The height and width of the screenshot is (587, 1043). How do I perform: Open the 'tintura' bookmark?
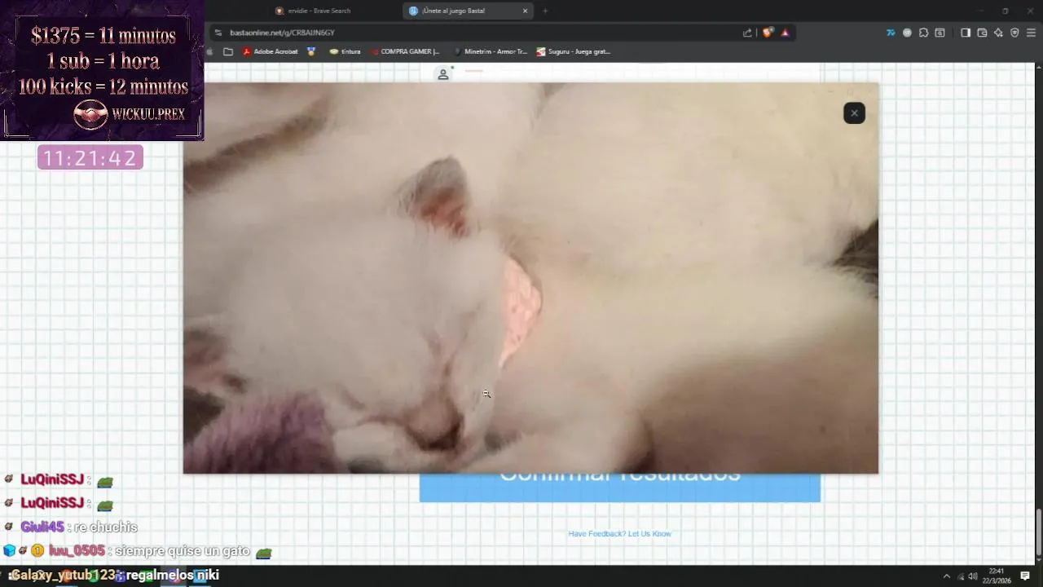(x=345, y=51)
